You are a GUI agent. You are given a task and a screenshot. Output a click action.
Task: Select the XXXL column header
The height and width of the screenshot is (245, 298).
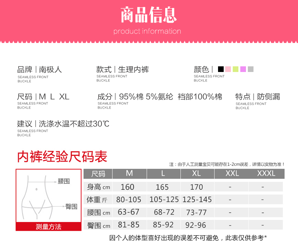(266, 173)
